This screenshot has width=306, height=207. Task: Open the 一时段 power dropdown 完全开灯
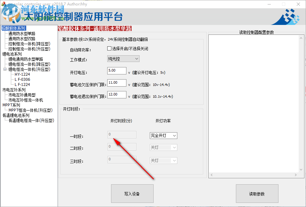164,135
